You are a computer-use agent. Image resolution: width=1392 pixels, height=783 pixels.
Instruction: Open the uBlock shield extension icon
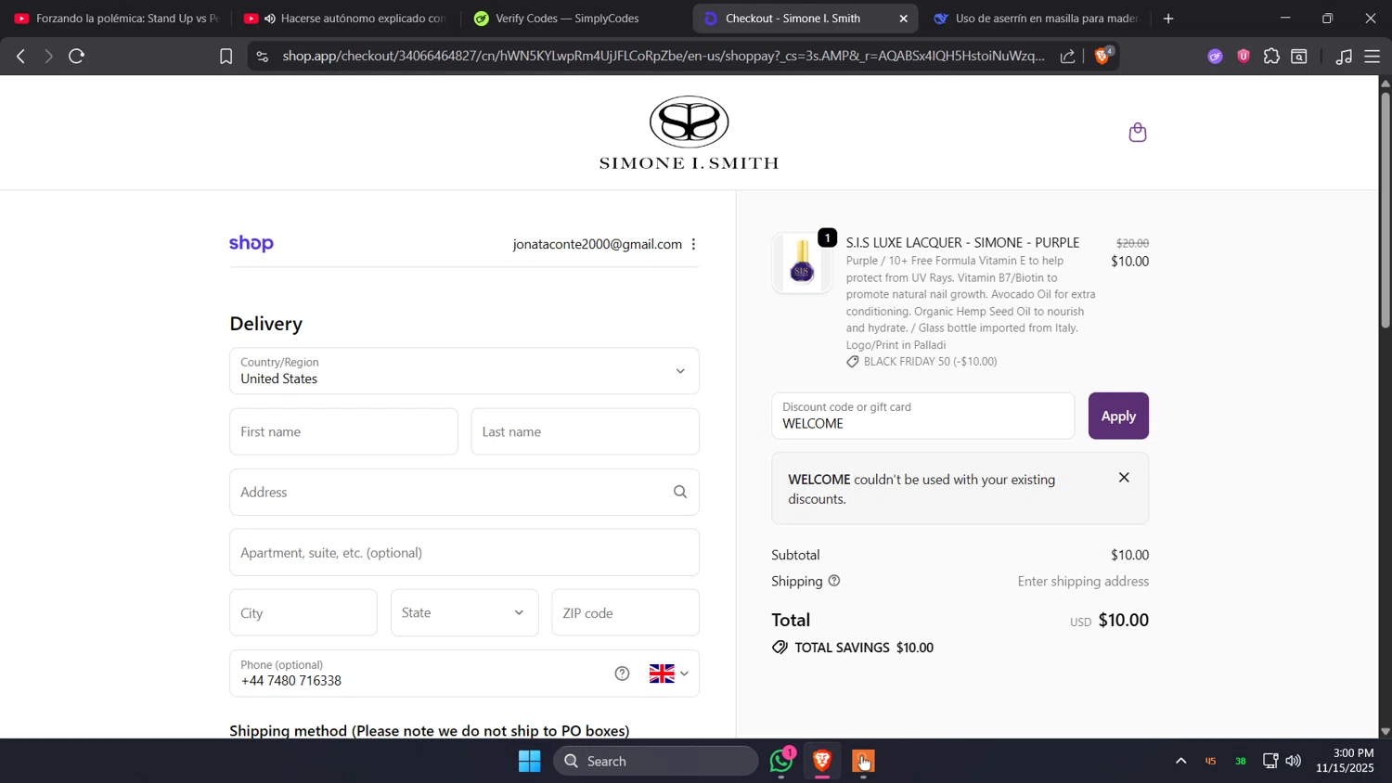tap(1244, 57)
